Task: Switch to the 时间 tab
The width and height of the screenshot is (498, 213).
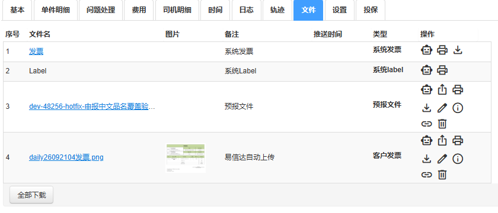Action: [215, 10]
